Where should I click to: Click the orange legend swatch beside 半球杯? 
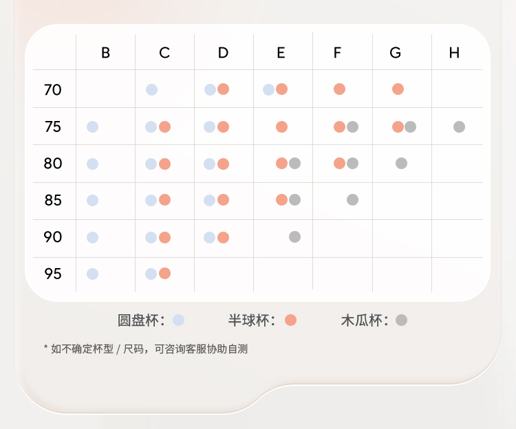(290, 320)
